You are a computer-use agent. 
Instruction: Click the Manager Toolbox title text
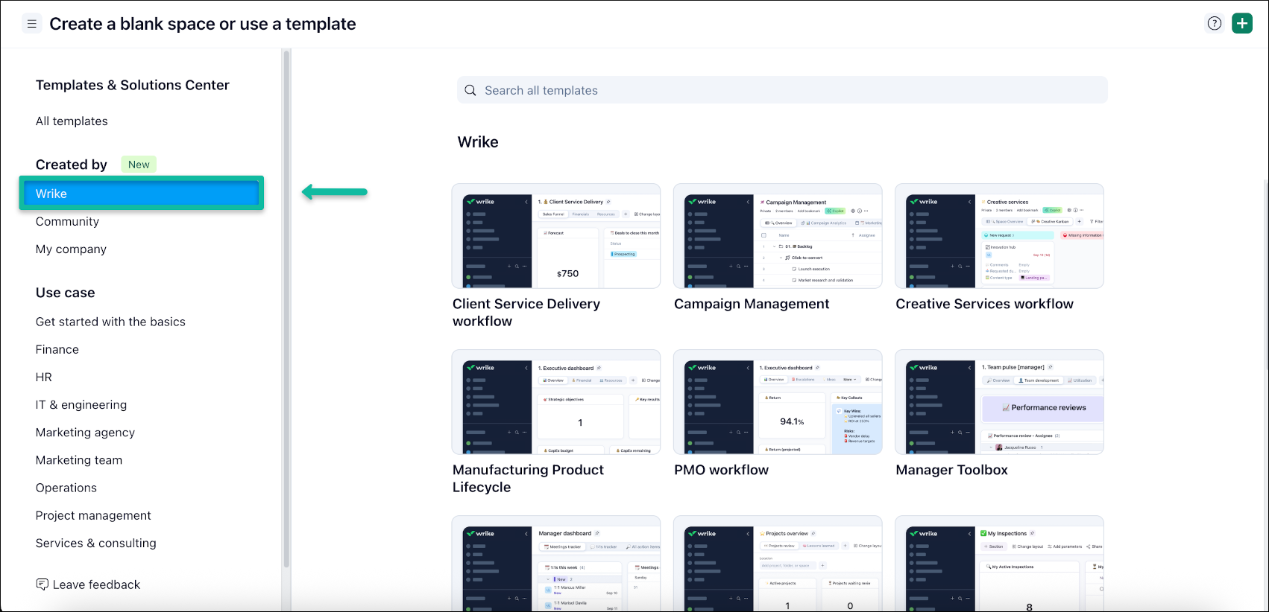pyautogui.click(x=951, y=470)
